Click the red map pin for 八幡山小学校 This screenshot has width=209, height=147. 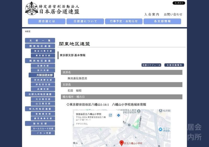point(121,143)
